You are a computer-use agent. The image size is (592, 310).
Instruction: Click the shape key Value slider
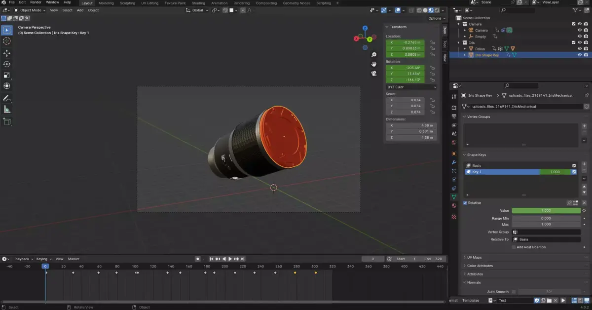(x=546, y=210)
